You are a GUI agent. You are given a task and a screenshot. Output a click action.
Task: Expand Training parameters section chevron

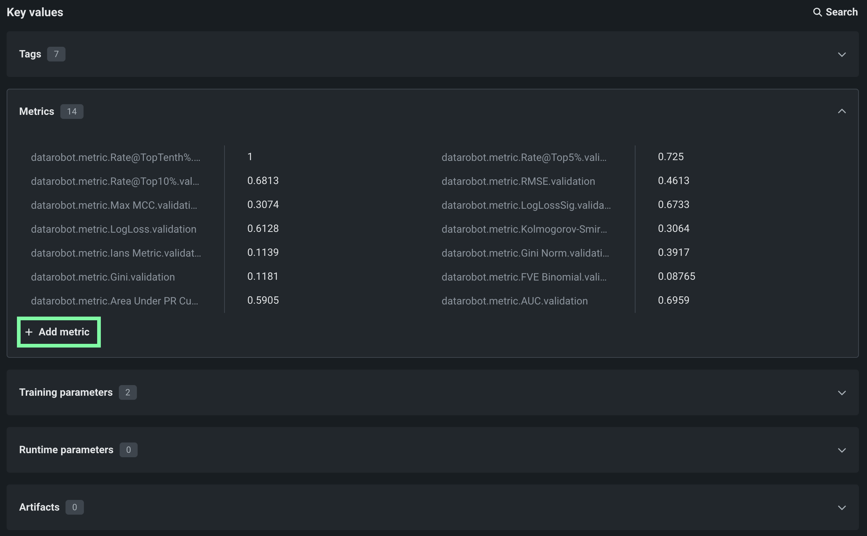coord(842,393)
